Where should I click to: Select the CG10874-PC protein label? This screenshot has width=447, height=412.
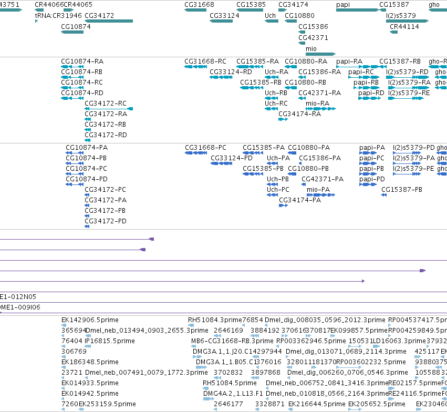click(86, 169)
